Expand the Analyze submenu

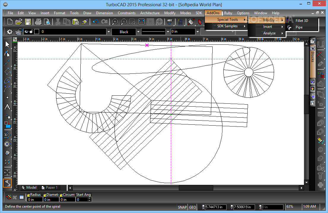267,33
